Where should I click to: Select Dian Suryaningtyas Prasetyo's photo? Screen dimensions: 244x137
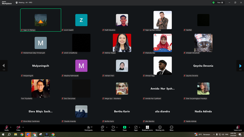[x=203, y=89]
